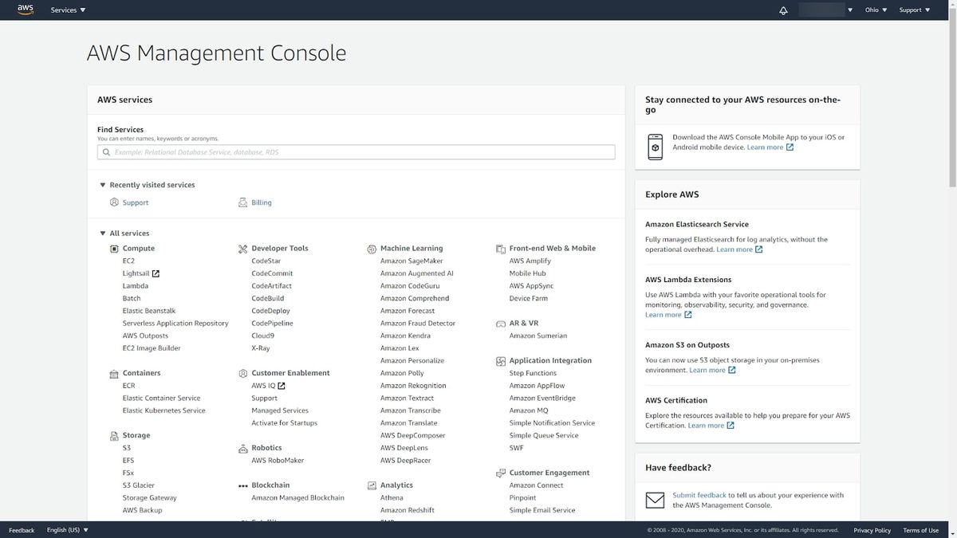Open the Ohio region selector
957x538 pixels.
pyautogui.click(x=873, y=10)
